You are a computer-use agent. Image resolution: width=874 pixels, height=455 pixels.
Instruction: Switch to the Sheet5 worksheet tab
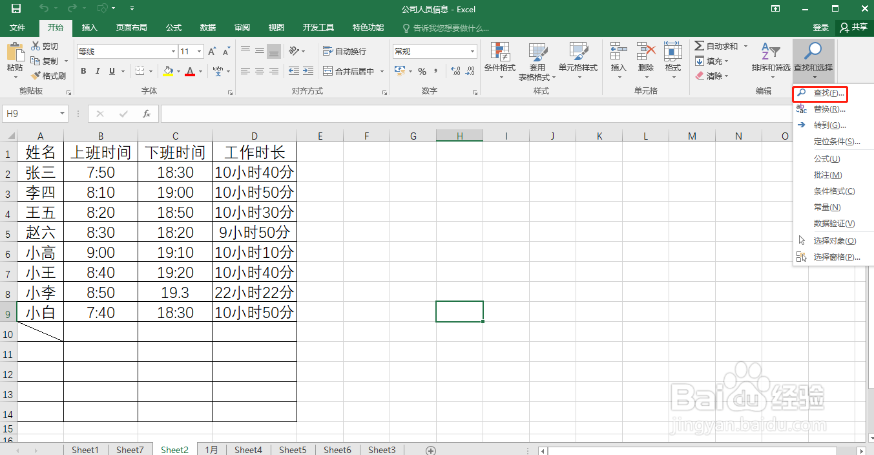[x=292, y=449]
